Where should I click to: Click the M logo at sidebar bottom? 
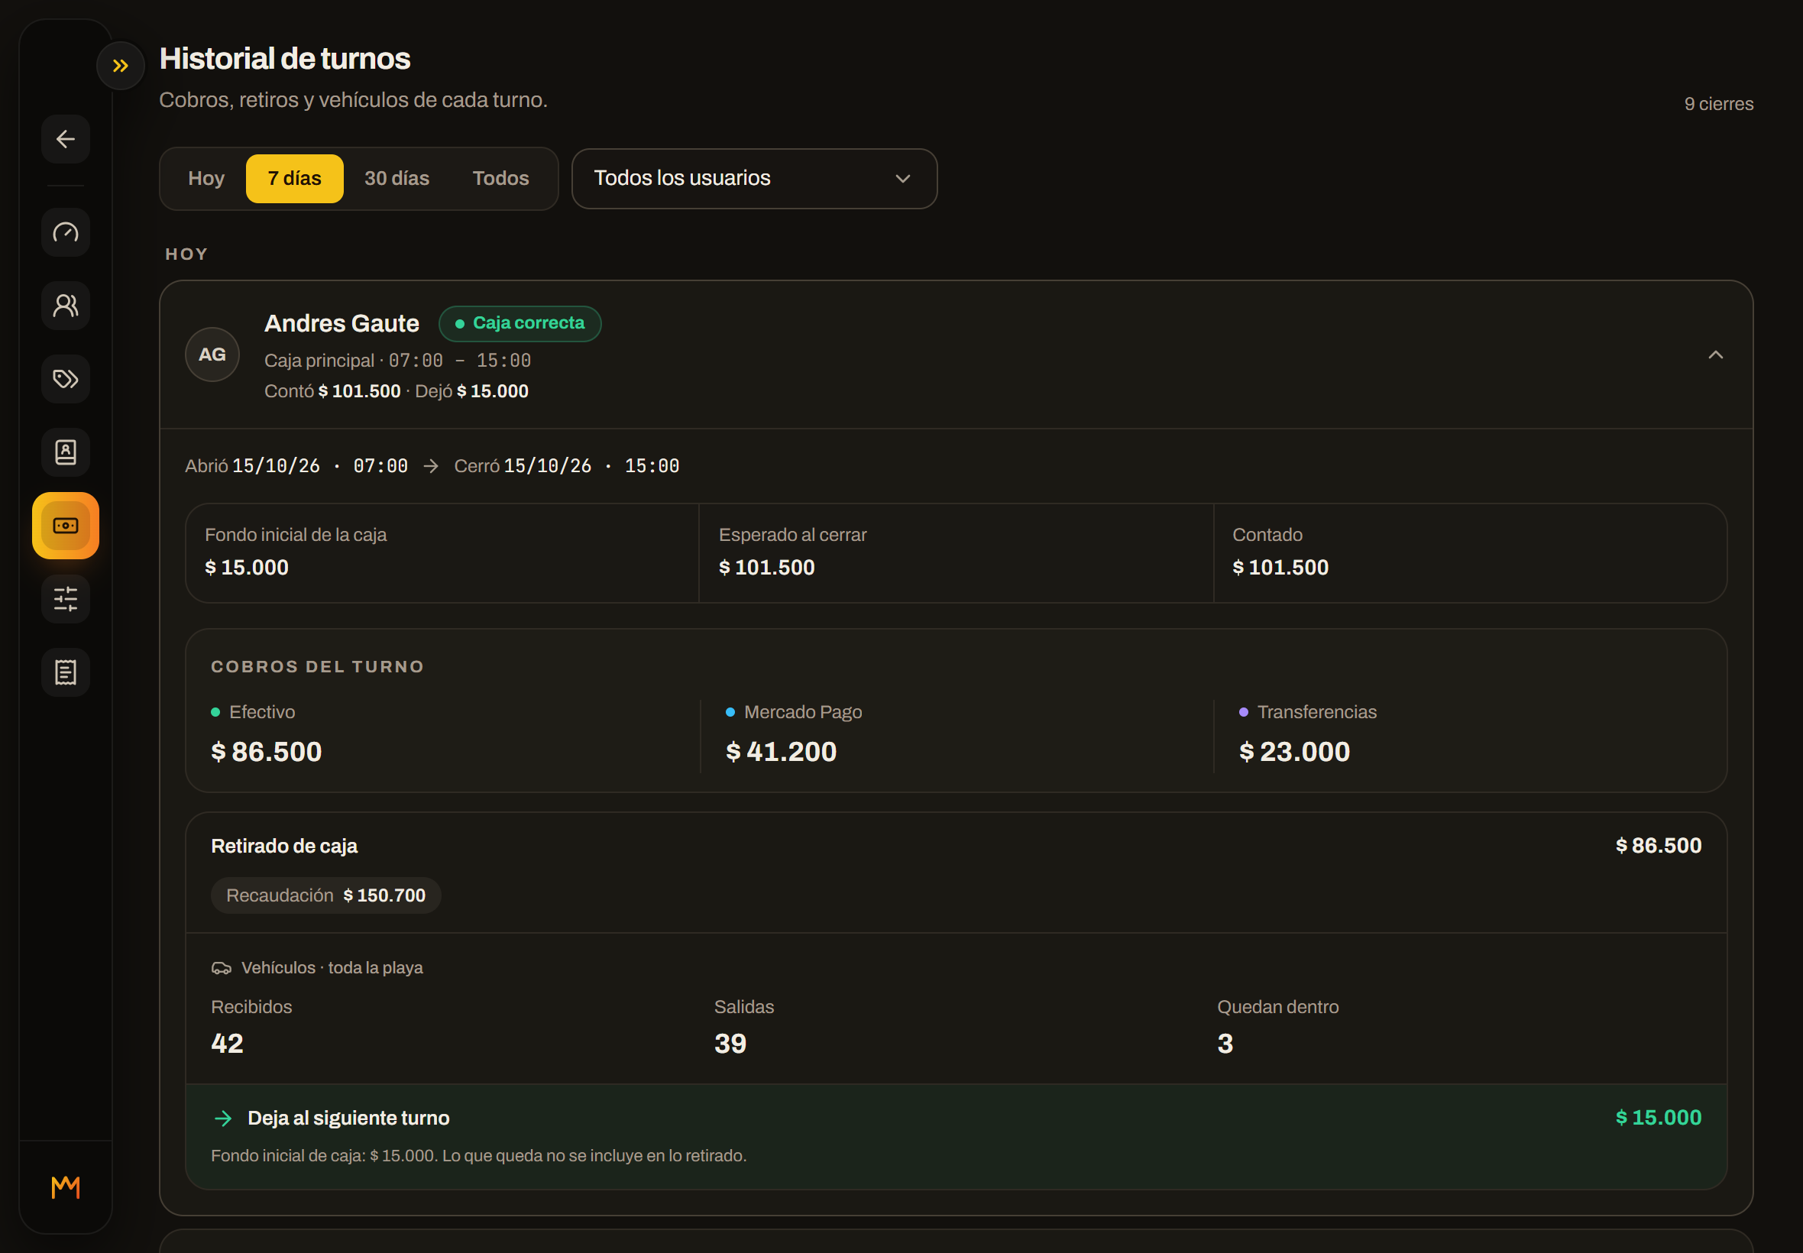66,1187
